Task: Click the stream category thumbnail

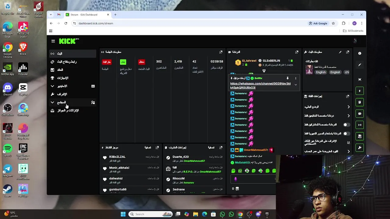Action: tap(309, 70)
